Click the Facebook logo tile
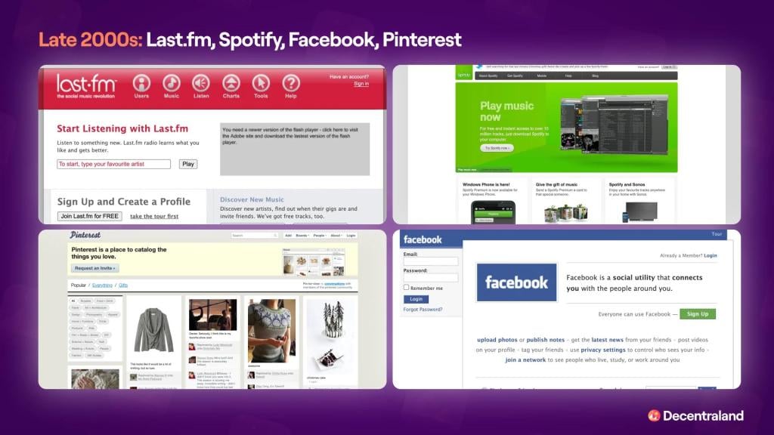This screenshot has height=435, width=774. (516, 282)
